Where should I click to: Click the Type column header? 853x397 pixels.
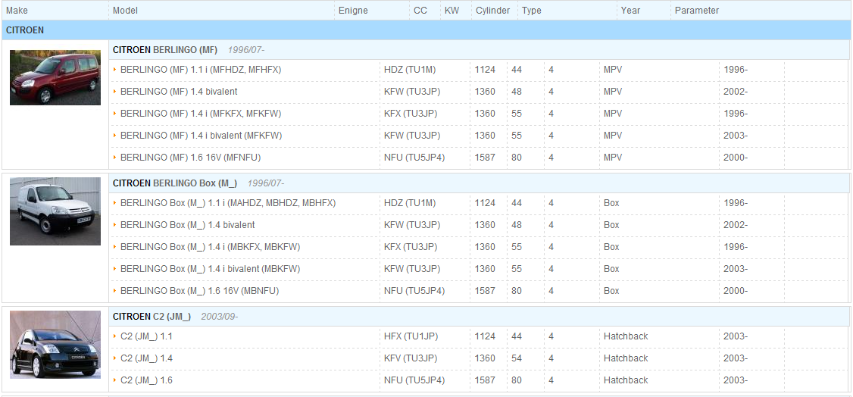click(x=532, y=11)
